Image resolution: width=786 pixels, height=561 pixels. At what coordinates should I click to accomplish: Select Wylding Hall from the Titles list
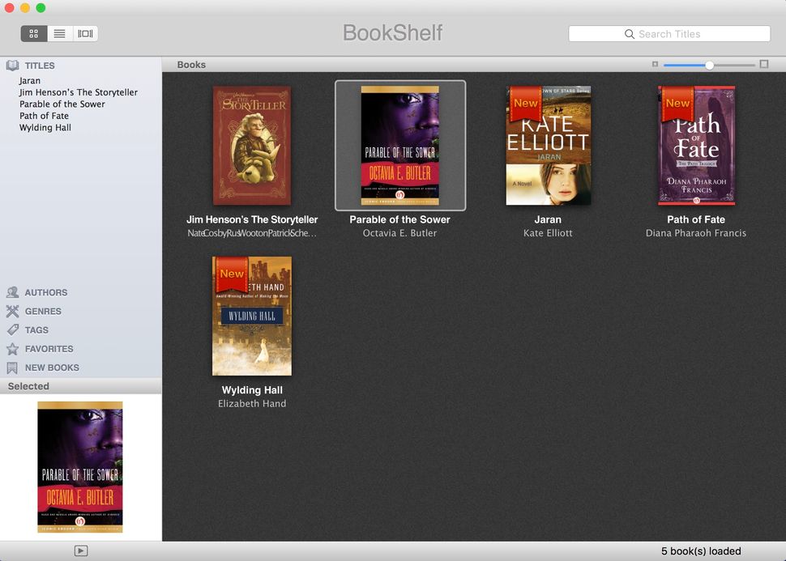45,127
